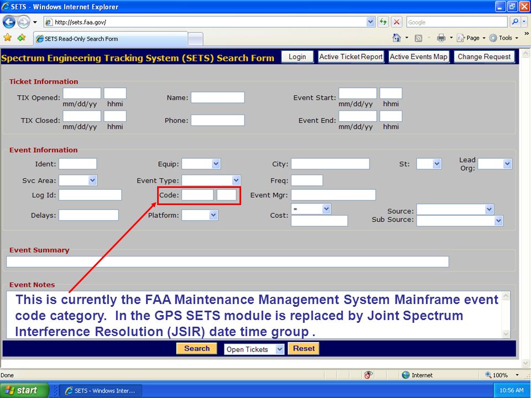The height and width of the screenshot is (398, 531).
Task: Open the Print options dropdown arrow
Action: click(451, 38)
